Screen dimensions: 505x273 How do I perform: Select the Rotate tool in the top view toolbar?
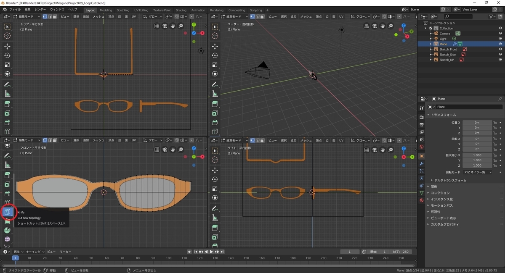tap(7, 55)
